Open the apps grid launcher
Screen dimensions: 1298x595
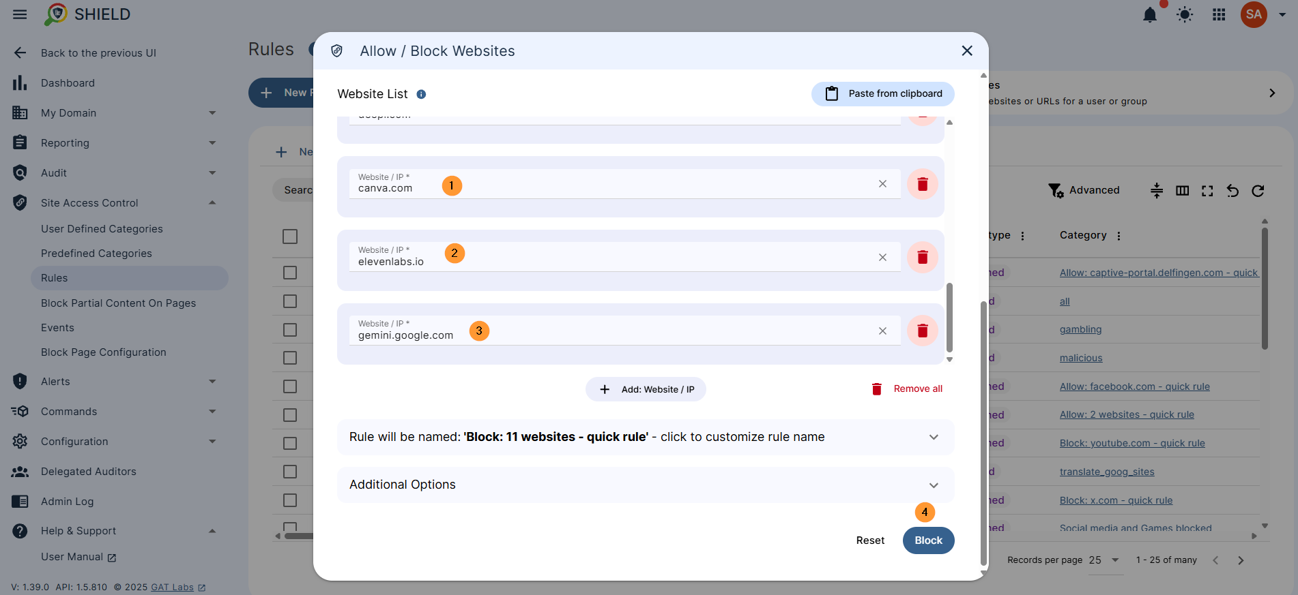(x=1219, y=14)
